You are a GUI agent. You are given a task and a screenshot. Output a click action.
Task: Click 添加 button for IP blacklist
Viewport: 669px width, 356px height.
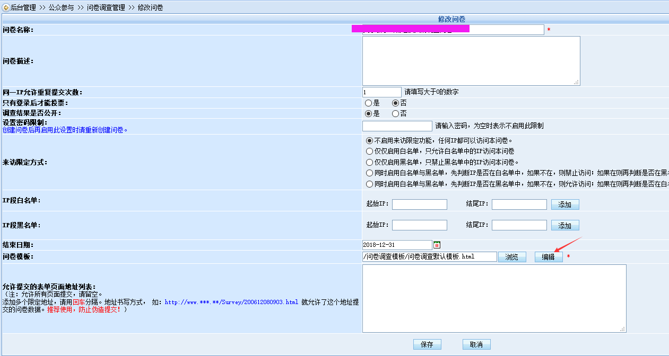click(564, 226)
